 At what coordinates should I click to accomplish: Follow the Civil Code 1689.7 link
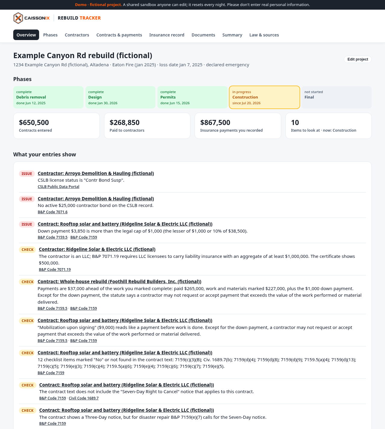coord(84,398)
